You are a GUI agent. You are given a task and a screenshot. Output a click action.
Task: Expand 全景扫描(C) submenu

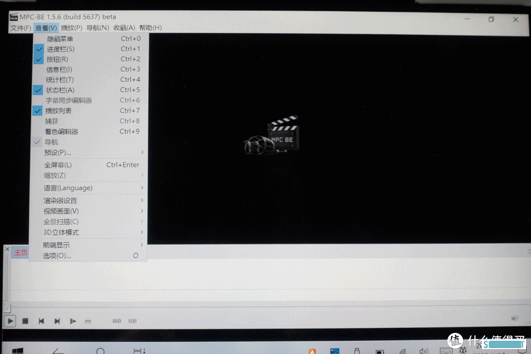click(x=88, y=222)
